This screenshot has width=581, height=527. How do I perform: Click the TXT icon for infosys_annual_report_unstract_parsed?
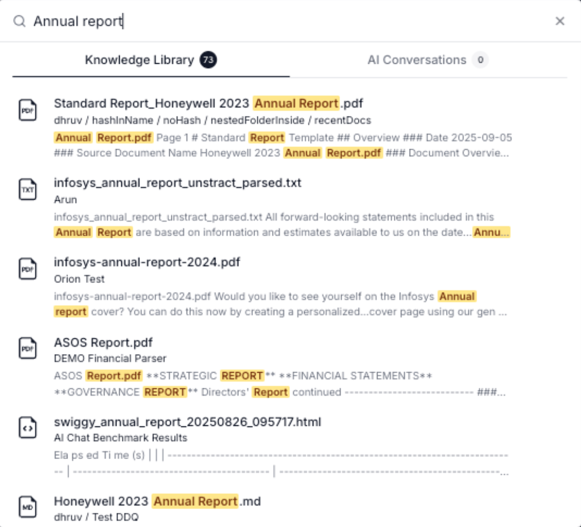pos(28,189)
